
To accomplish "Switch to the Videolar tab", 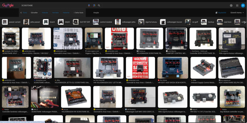I will (x=45, y=13).
